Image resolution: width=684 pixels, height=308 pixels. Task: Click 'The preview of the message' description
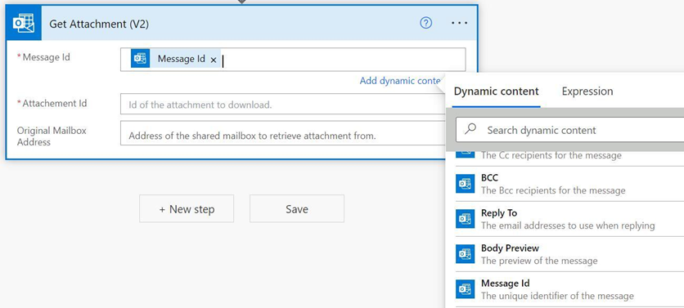(539, 261)
